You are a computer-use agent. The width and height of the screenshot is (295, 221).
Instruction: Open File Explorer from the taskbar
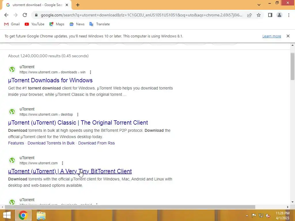tap(41, 215)
